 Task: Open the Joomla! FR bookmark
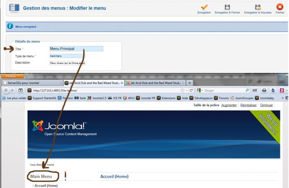[x=146, y=98]
